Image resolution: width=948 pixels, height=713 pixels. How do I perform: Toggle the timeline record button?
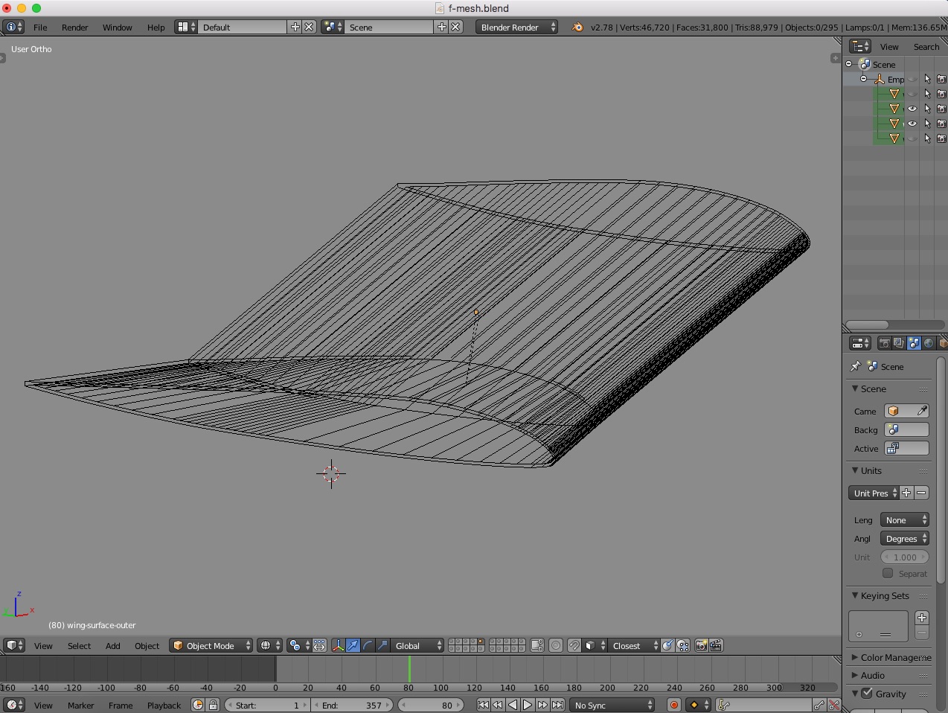673,705
